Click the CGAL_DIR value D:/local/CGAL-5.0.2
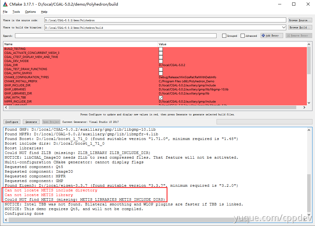Image resolution: width=315 pixels, height=226 pixels. pyautogui.click(x=172, y=65)
